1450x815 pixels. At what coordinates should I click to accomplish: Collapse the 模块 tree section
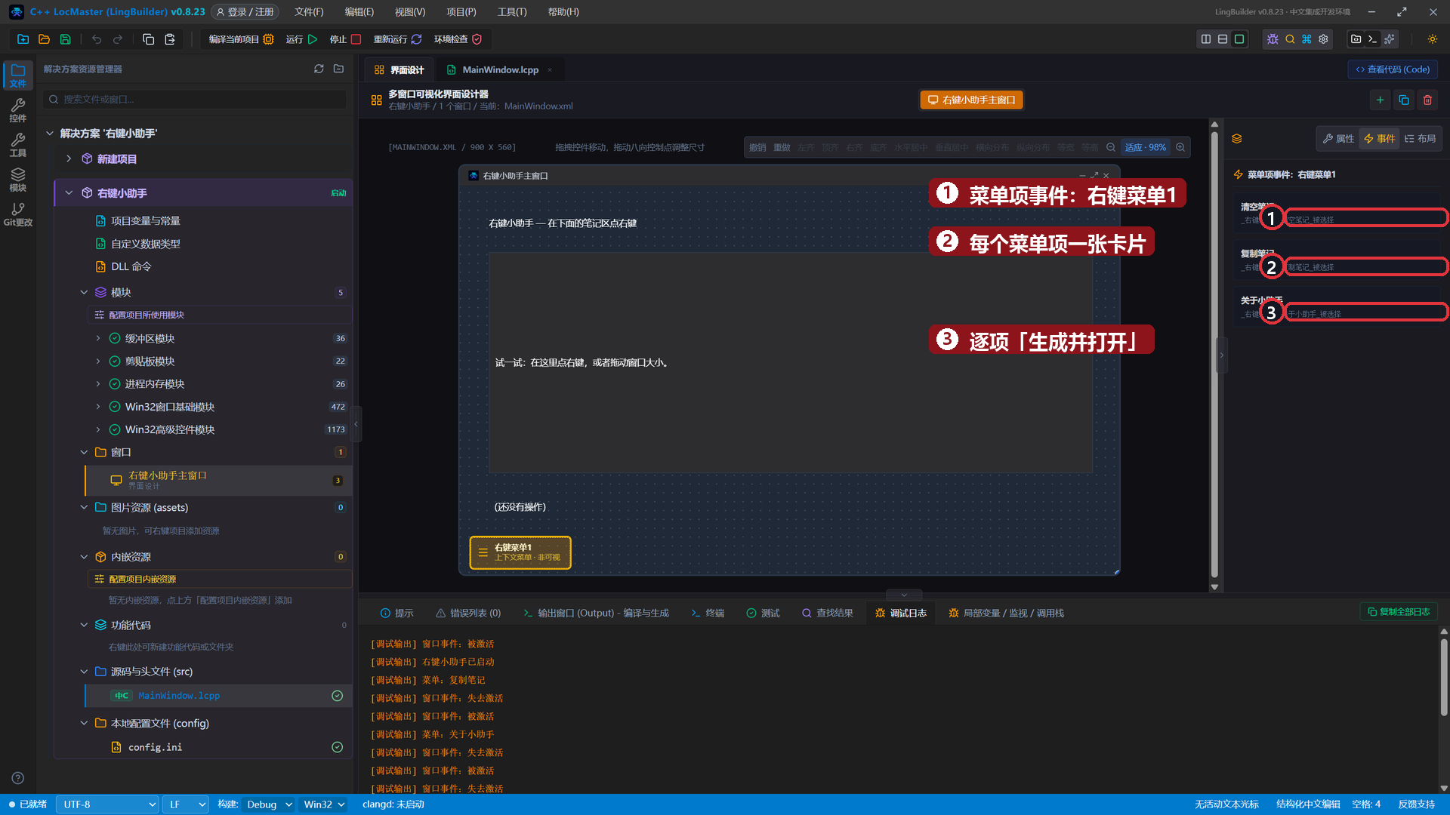(84, 292)
